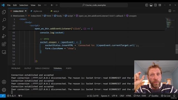The image size is (178, 100).
Task: Open the Extensions view
Action: 4,44
